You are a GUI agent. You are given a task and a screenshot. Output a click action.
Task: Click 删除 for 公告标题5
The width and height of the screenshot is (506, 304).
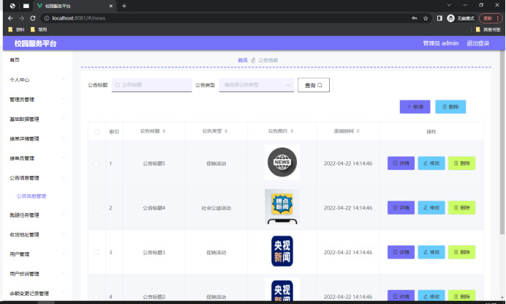pyautogui.click(x=462, y=163)
